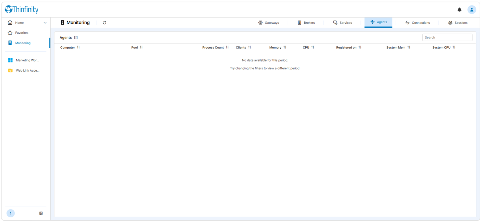Open the Marketing Wor... Windows desktop entry
This screenshot has height=221, width=481.
24,60
